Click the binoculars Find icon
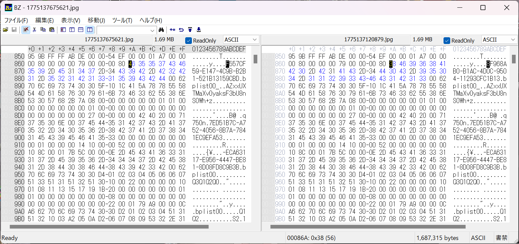The width and height of the screenshot is (519, 244). 161,30
